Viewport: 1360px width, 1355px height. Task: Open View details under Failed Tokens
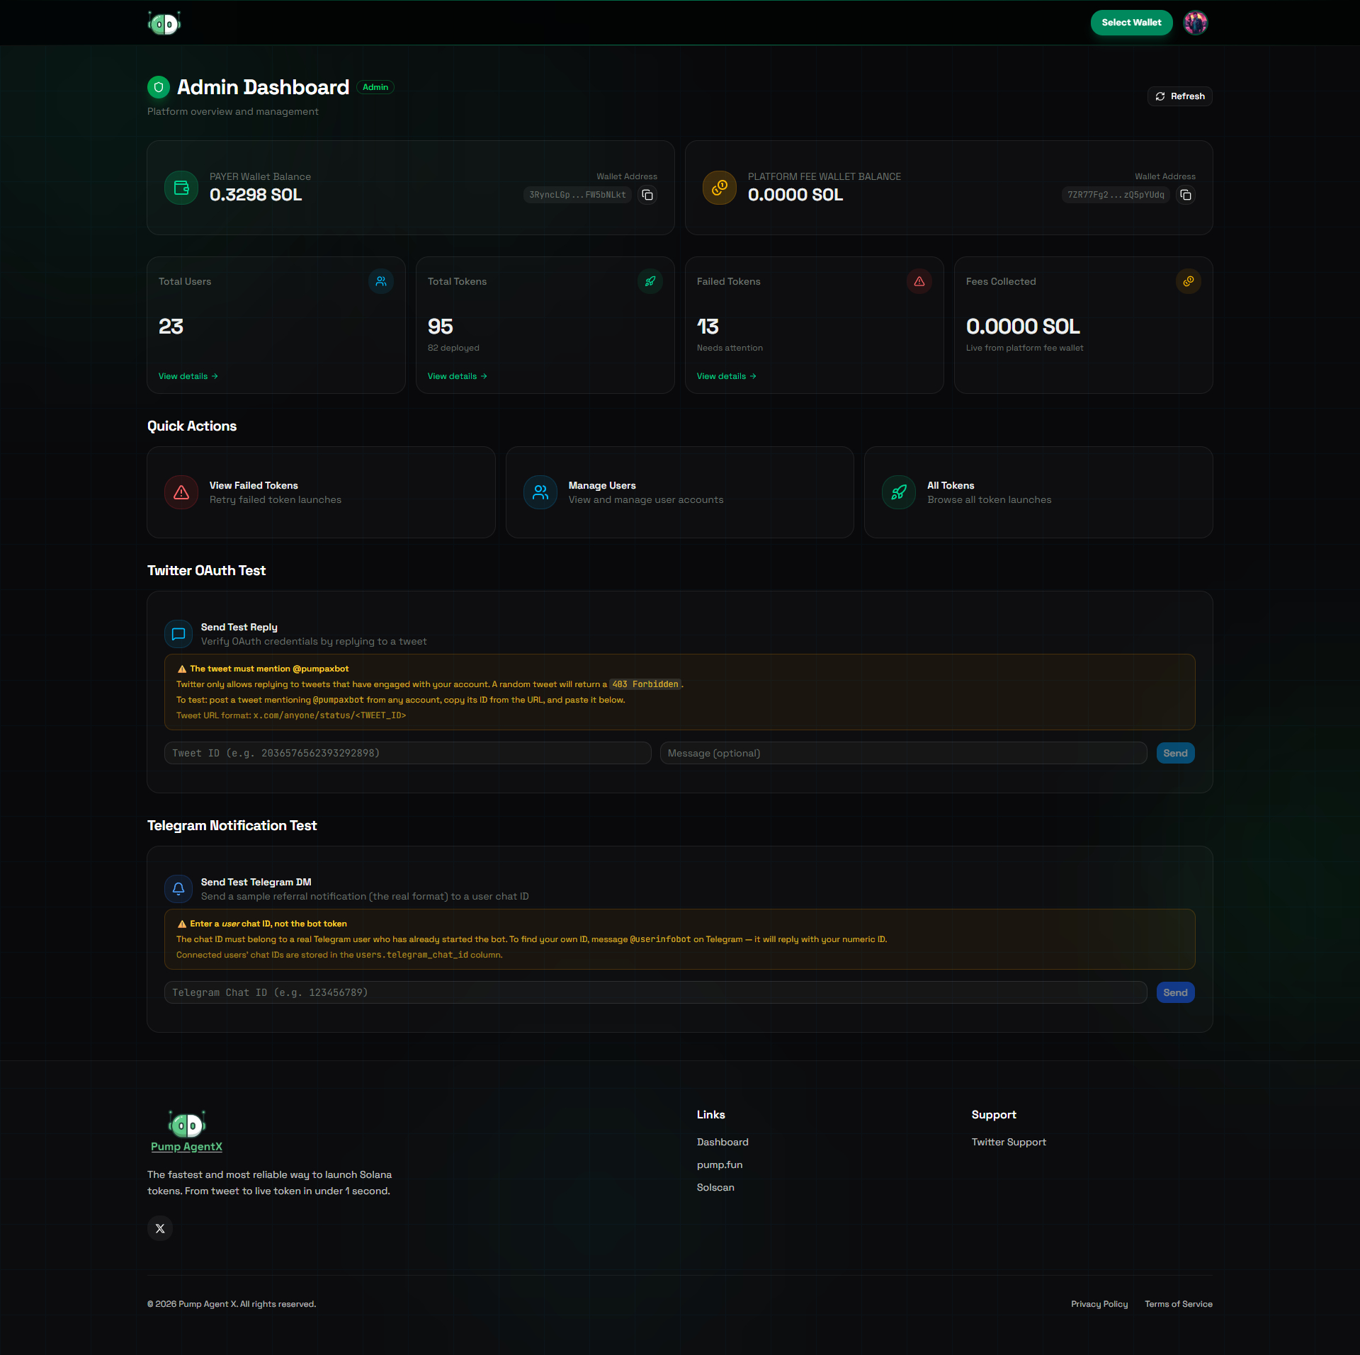pyautogui.click(x=727, y=376)
